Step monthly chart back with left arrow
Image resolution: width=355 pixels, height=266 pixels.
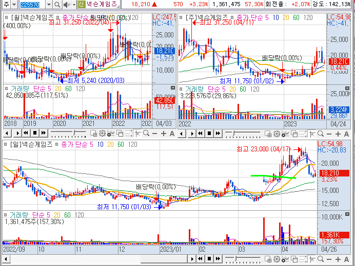(7, 133)
